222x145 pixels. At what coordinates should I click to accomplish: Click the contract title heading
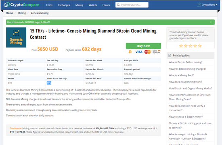click(x=93, y=34)
